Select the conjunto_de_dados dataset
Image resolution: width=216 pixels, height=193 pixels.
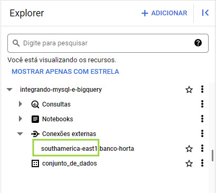(x=70, y=163)
